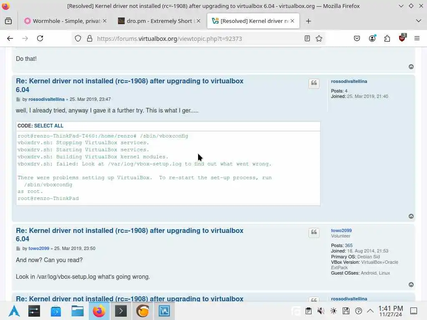This screenshot has width=427, height=320.
Task: Reload the current forum page
Action: (40, 38)
